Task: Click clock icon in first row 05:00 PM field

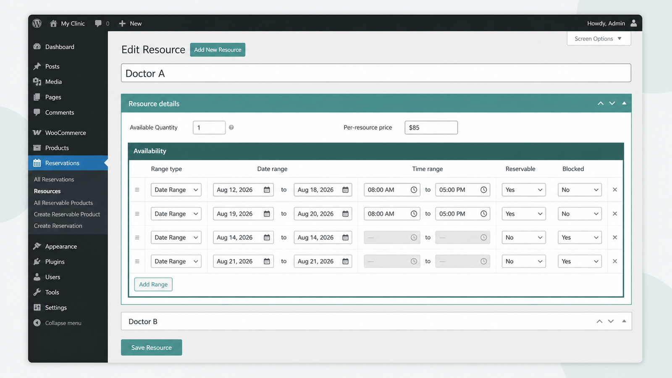Action: point(484,190)
